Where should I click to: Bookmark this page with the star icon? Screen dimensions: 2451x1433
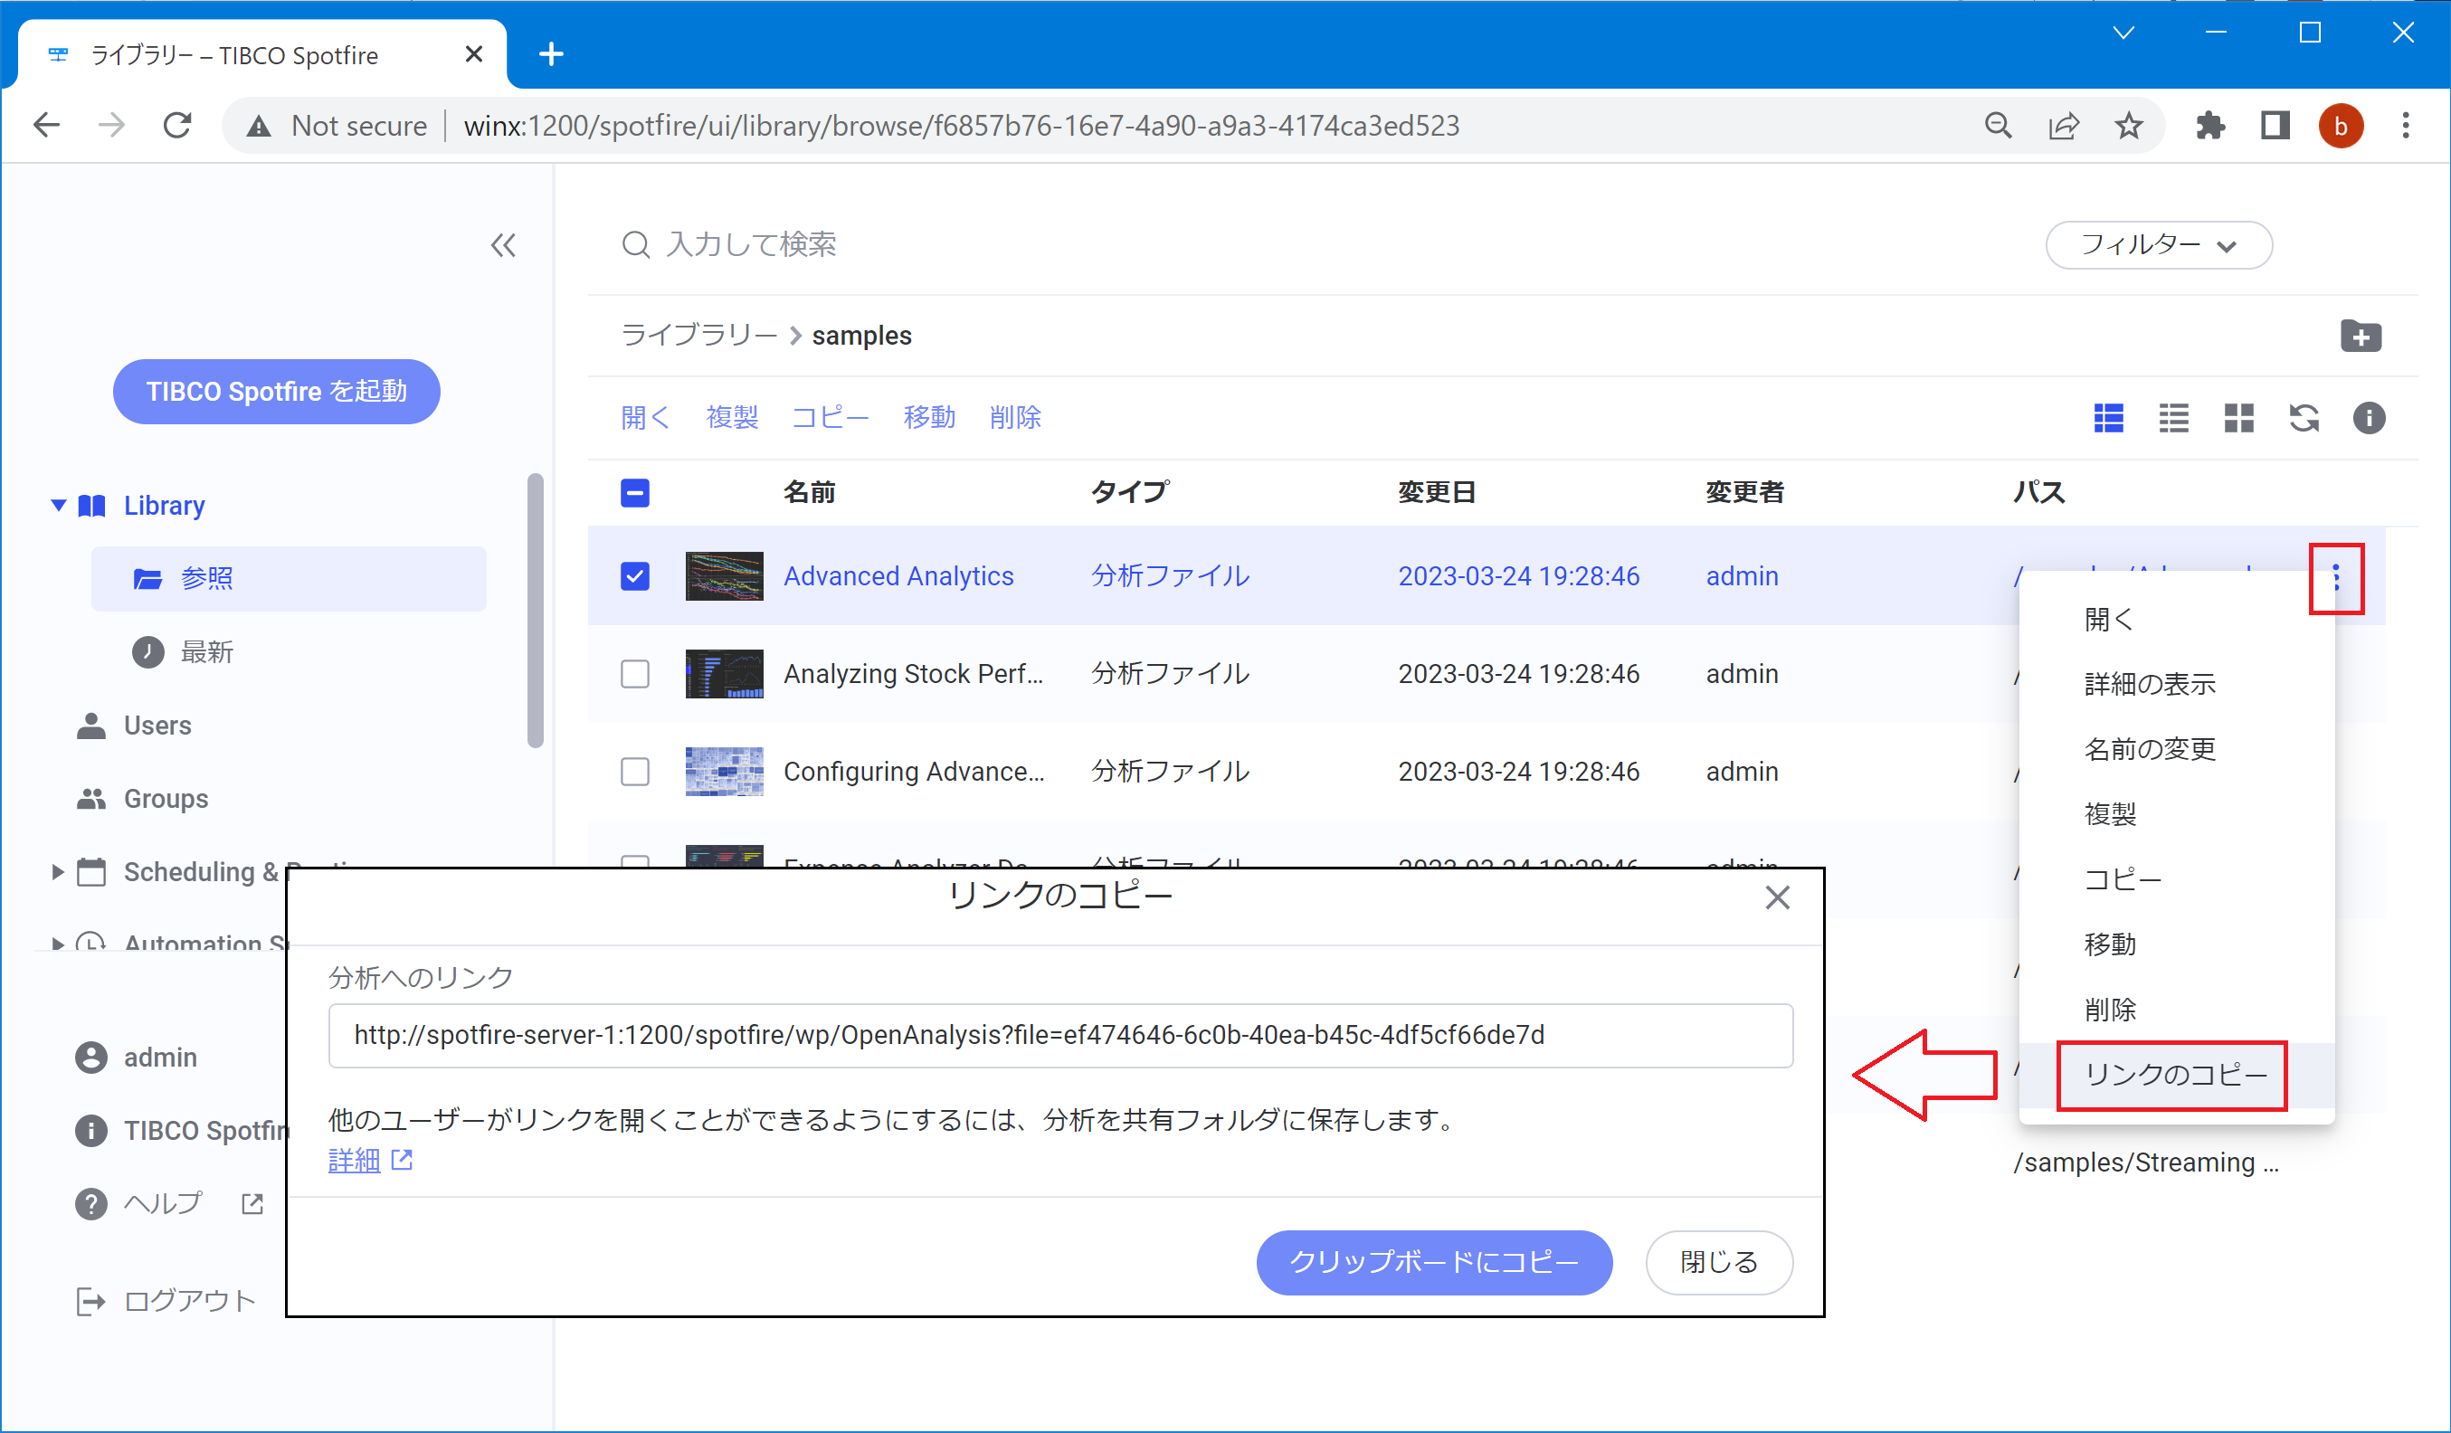tap(2129, 126)
